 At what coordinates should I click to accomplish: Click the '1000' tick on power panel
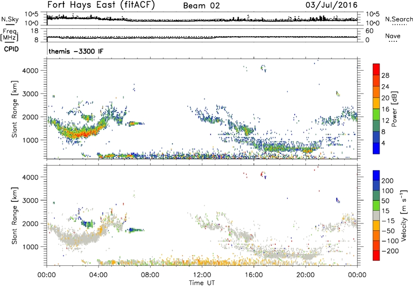coord(30,140)
